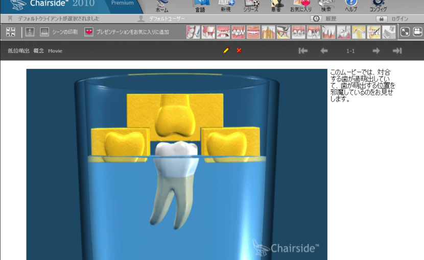The width and height of the screenshot is (424, 260).
Task: Open the 言語 language menu
Action: click(200, 7)
